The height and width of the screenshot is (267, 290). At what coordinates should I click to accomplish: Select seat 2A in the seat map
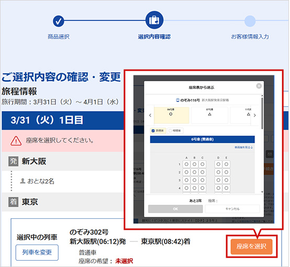[x=186, y=172]
